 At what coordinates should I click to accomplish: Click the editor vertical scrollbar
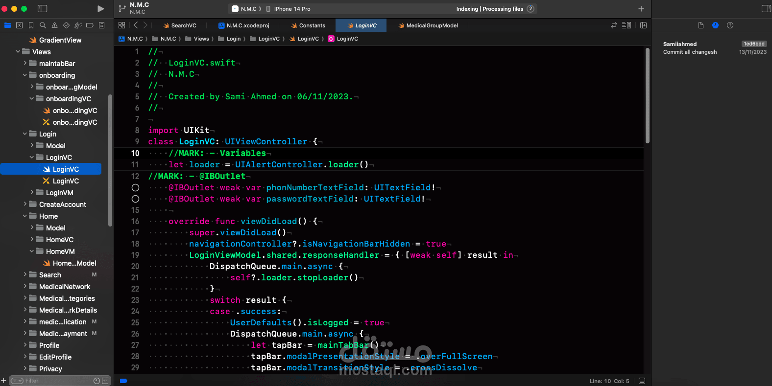click(x=647, y=95)
